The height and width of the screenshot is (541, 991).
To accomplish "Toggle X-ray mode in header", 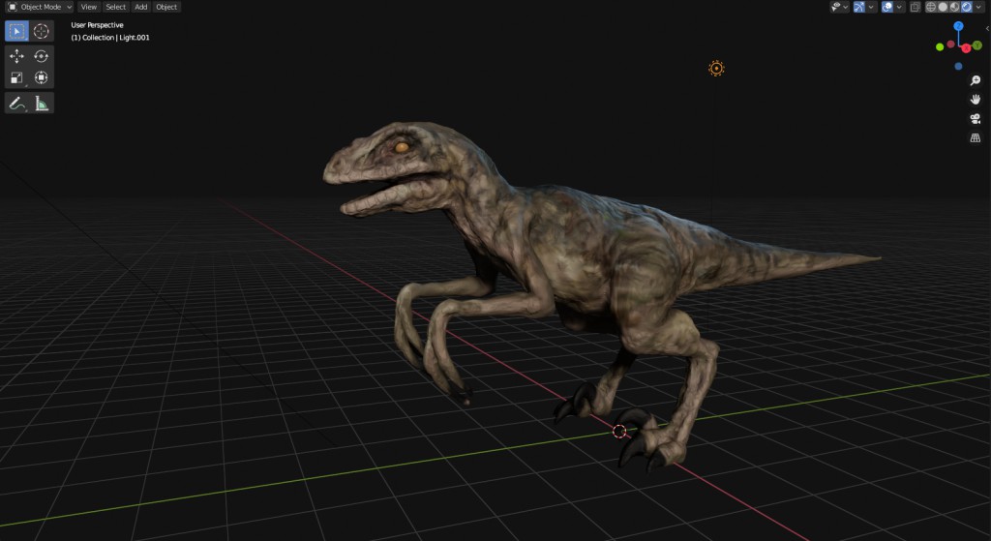I will [x=915, y=7].
